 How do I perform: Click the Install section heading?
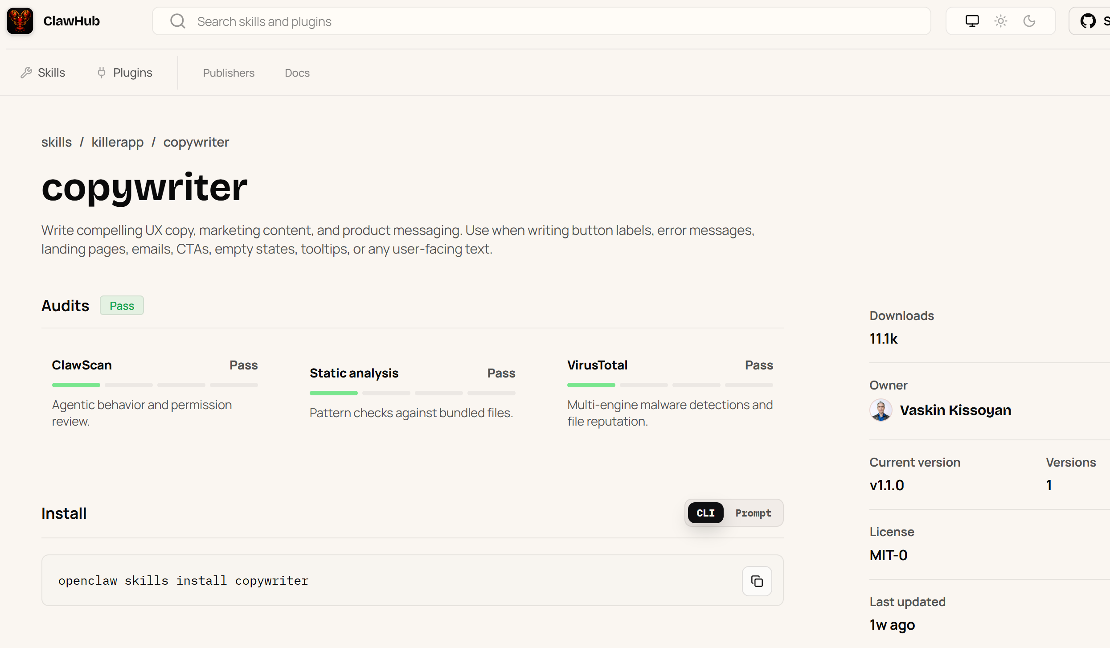[64, 513]
